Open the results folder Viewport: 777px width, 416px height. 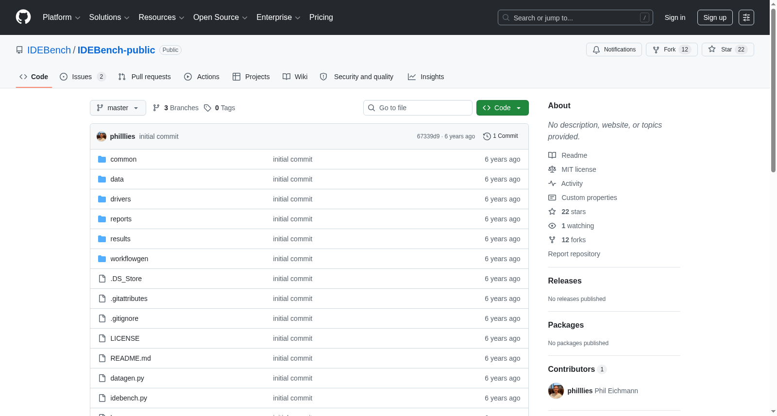120,239
